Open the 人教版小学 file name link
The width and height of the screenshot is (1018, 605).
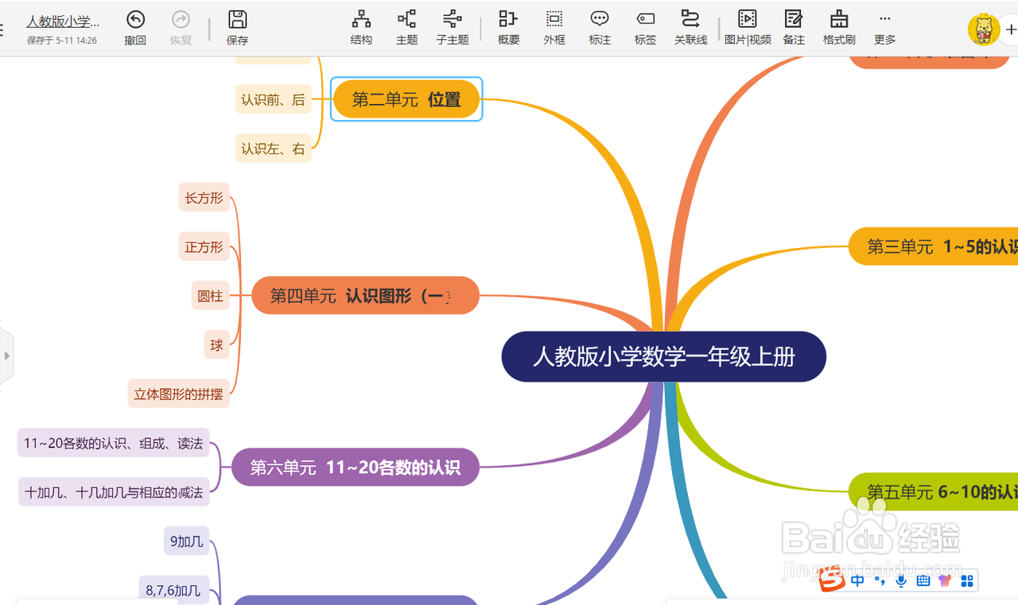click(63, 21)
